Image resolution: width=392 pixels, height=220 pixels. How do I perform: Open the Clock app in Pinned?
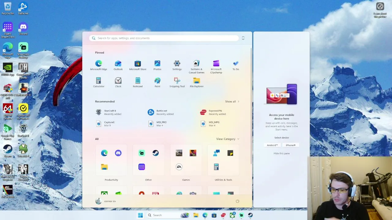tap(118, 82)
